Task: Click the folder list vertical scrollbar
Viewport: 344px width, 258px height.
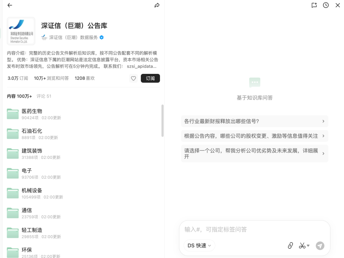Action: (162, 121)
